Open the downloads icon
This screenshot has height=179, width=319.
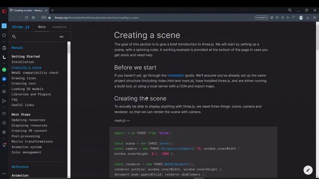click(308, 18)
